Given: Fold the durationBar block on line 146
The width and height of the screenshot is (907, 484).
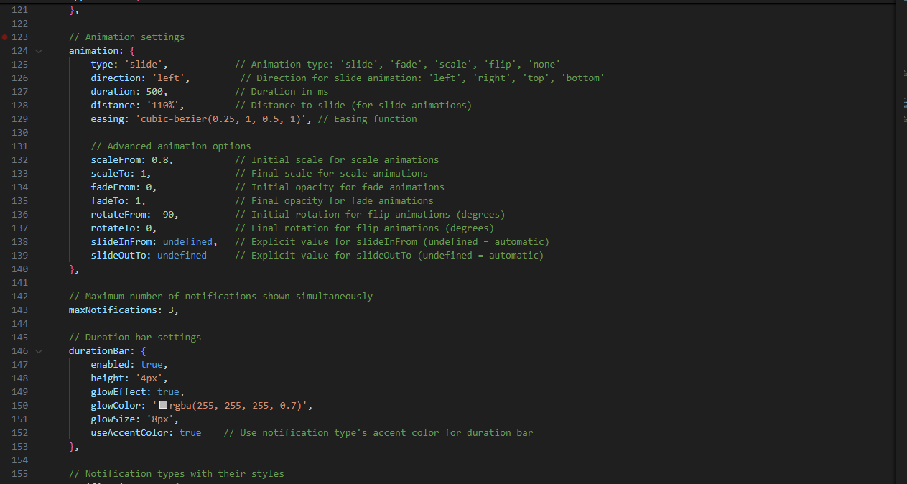Looking at the screenshot, I should (x=38, y=351).
